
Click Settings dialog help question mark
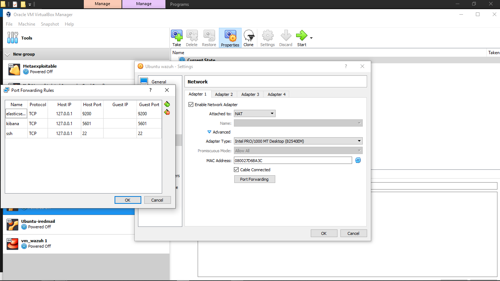(346, 66)
